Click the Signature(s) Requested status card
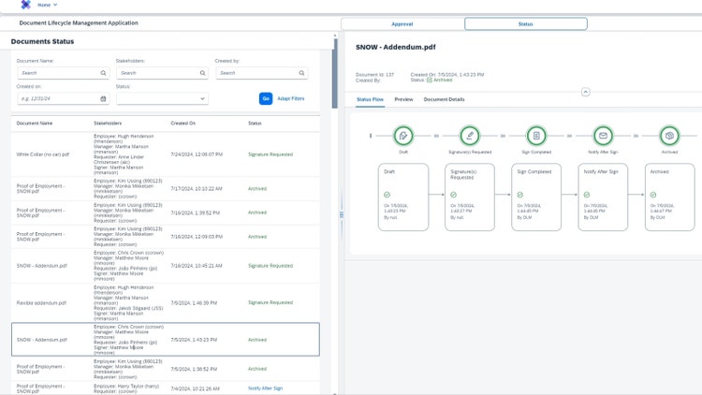702x395 pixels. 470,197
